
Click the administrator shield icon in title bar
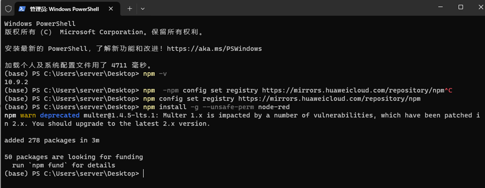click(x=8, y=9)
